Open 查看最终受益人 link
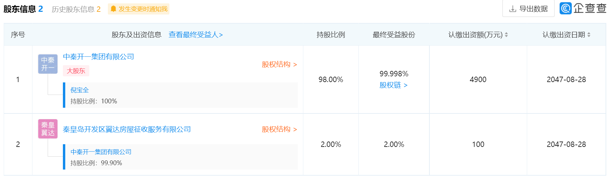Viewport: 611px width, 179px height. click(196, 34)
